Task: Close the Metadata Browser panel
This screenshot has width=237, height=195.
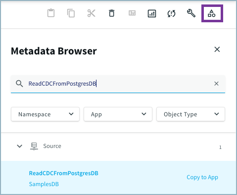Action: pyautogui.click(x=217, y=49)
